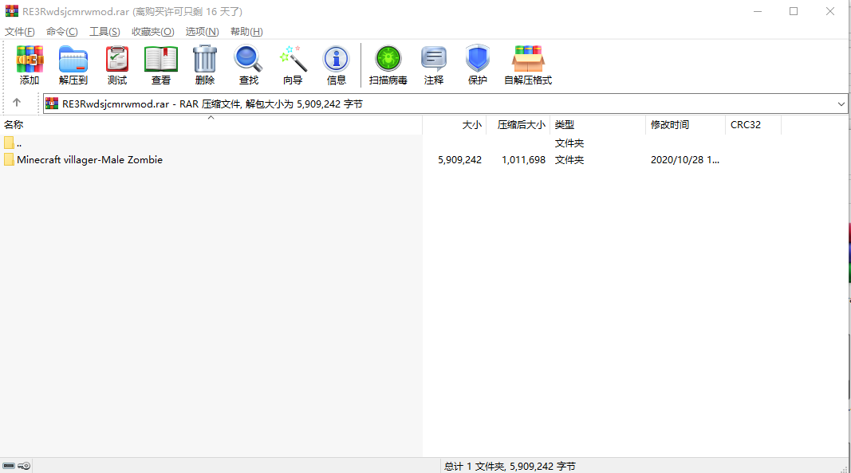Image resolution: width=851 pixels, height=473 pixels.
Task: Click the SFX (自解压格式) icon
Action: pyautogui.click(x=528, y=59)
